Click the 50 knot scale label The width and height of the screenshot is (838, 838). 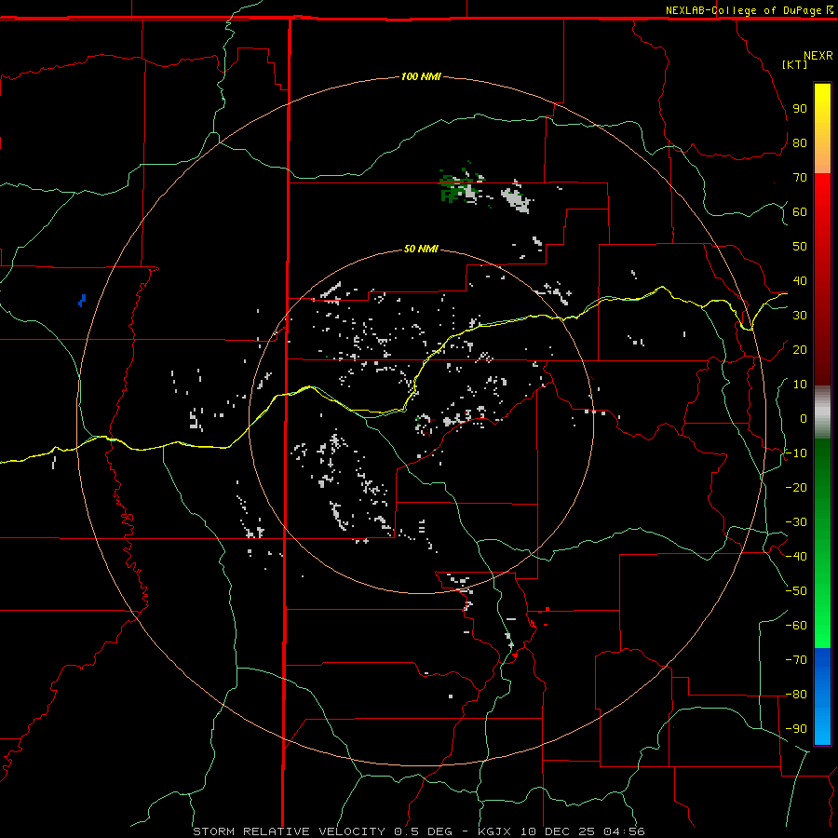tap(800, 247)
